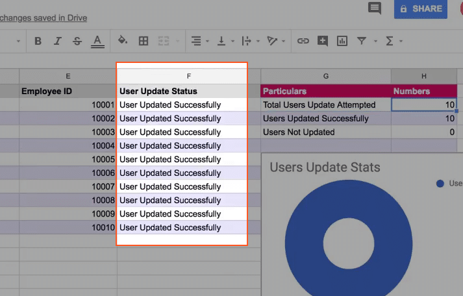Select column E header

point(68,76)
